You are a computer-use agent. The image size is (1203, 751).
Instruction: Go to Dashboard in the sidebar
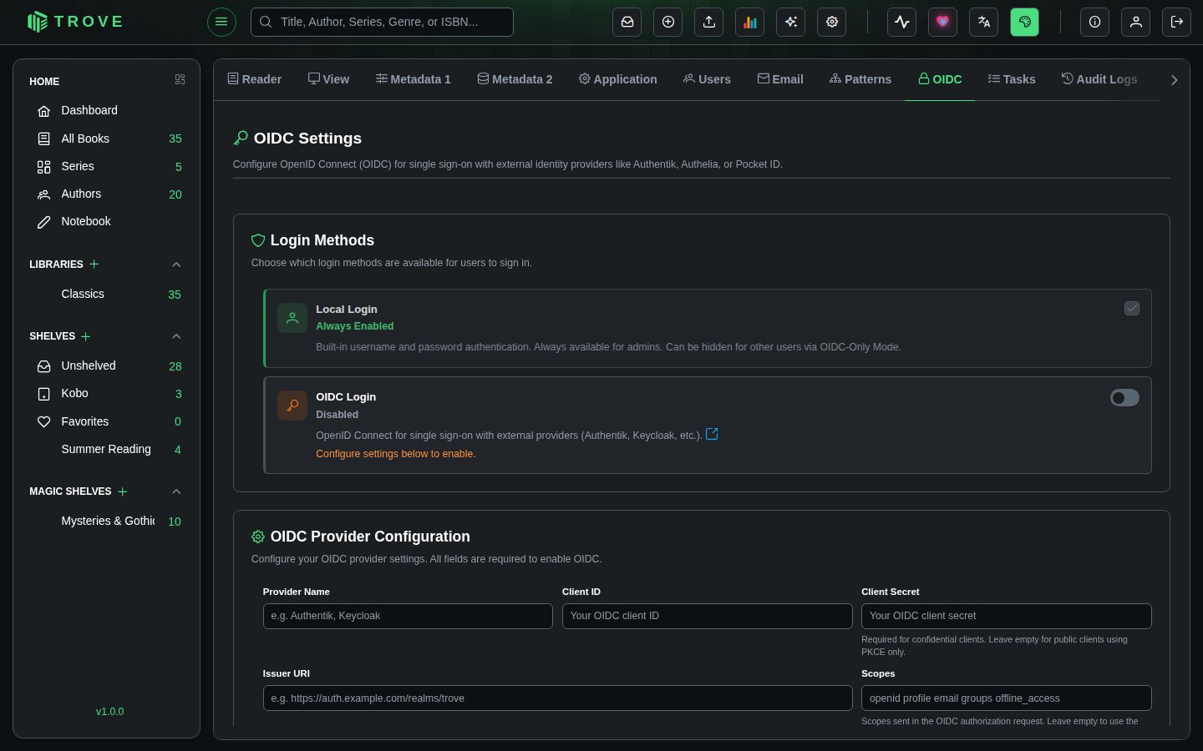(106, 110)
